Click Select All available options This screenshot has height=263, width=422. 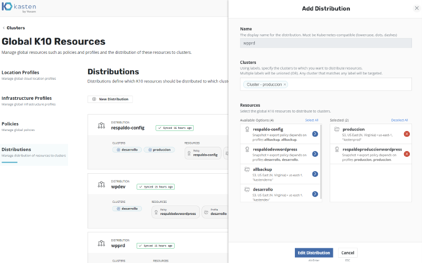(311, 120)
